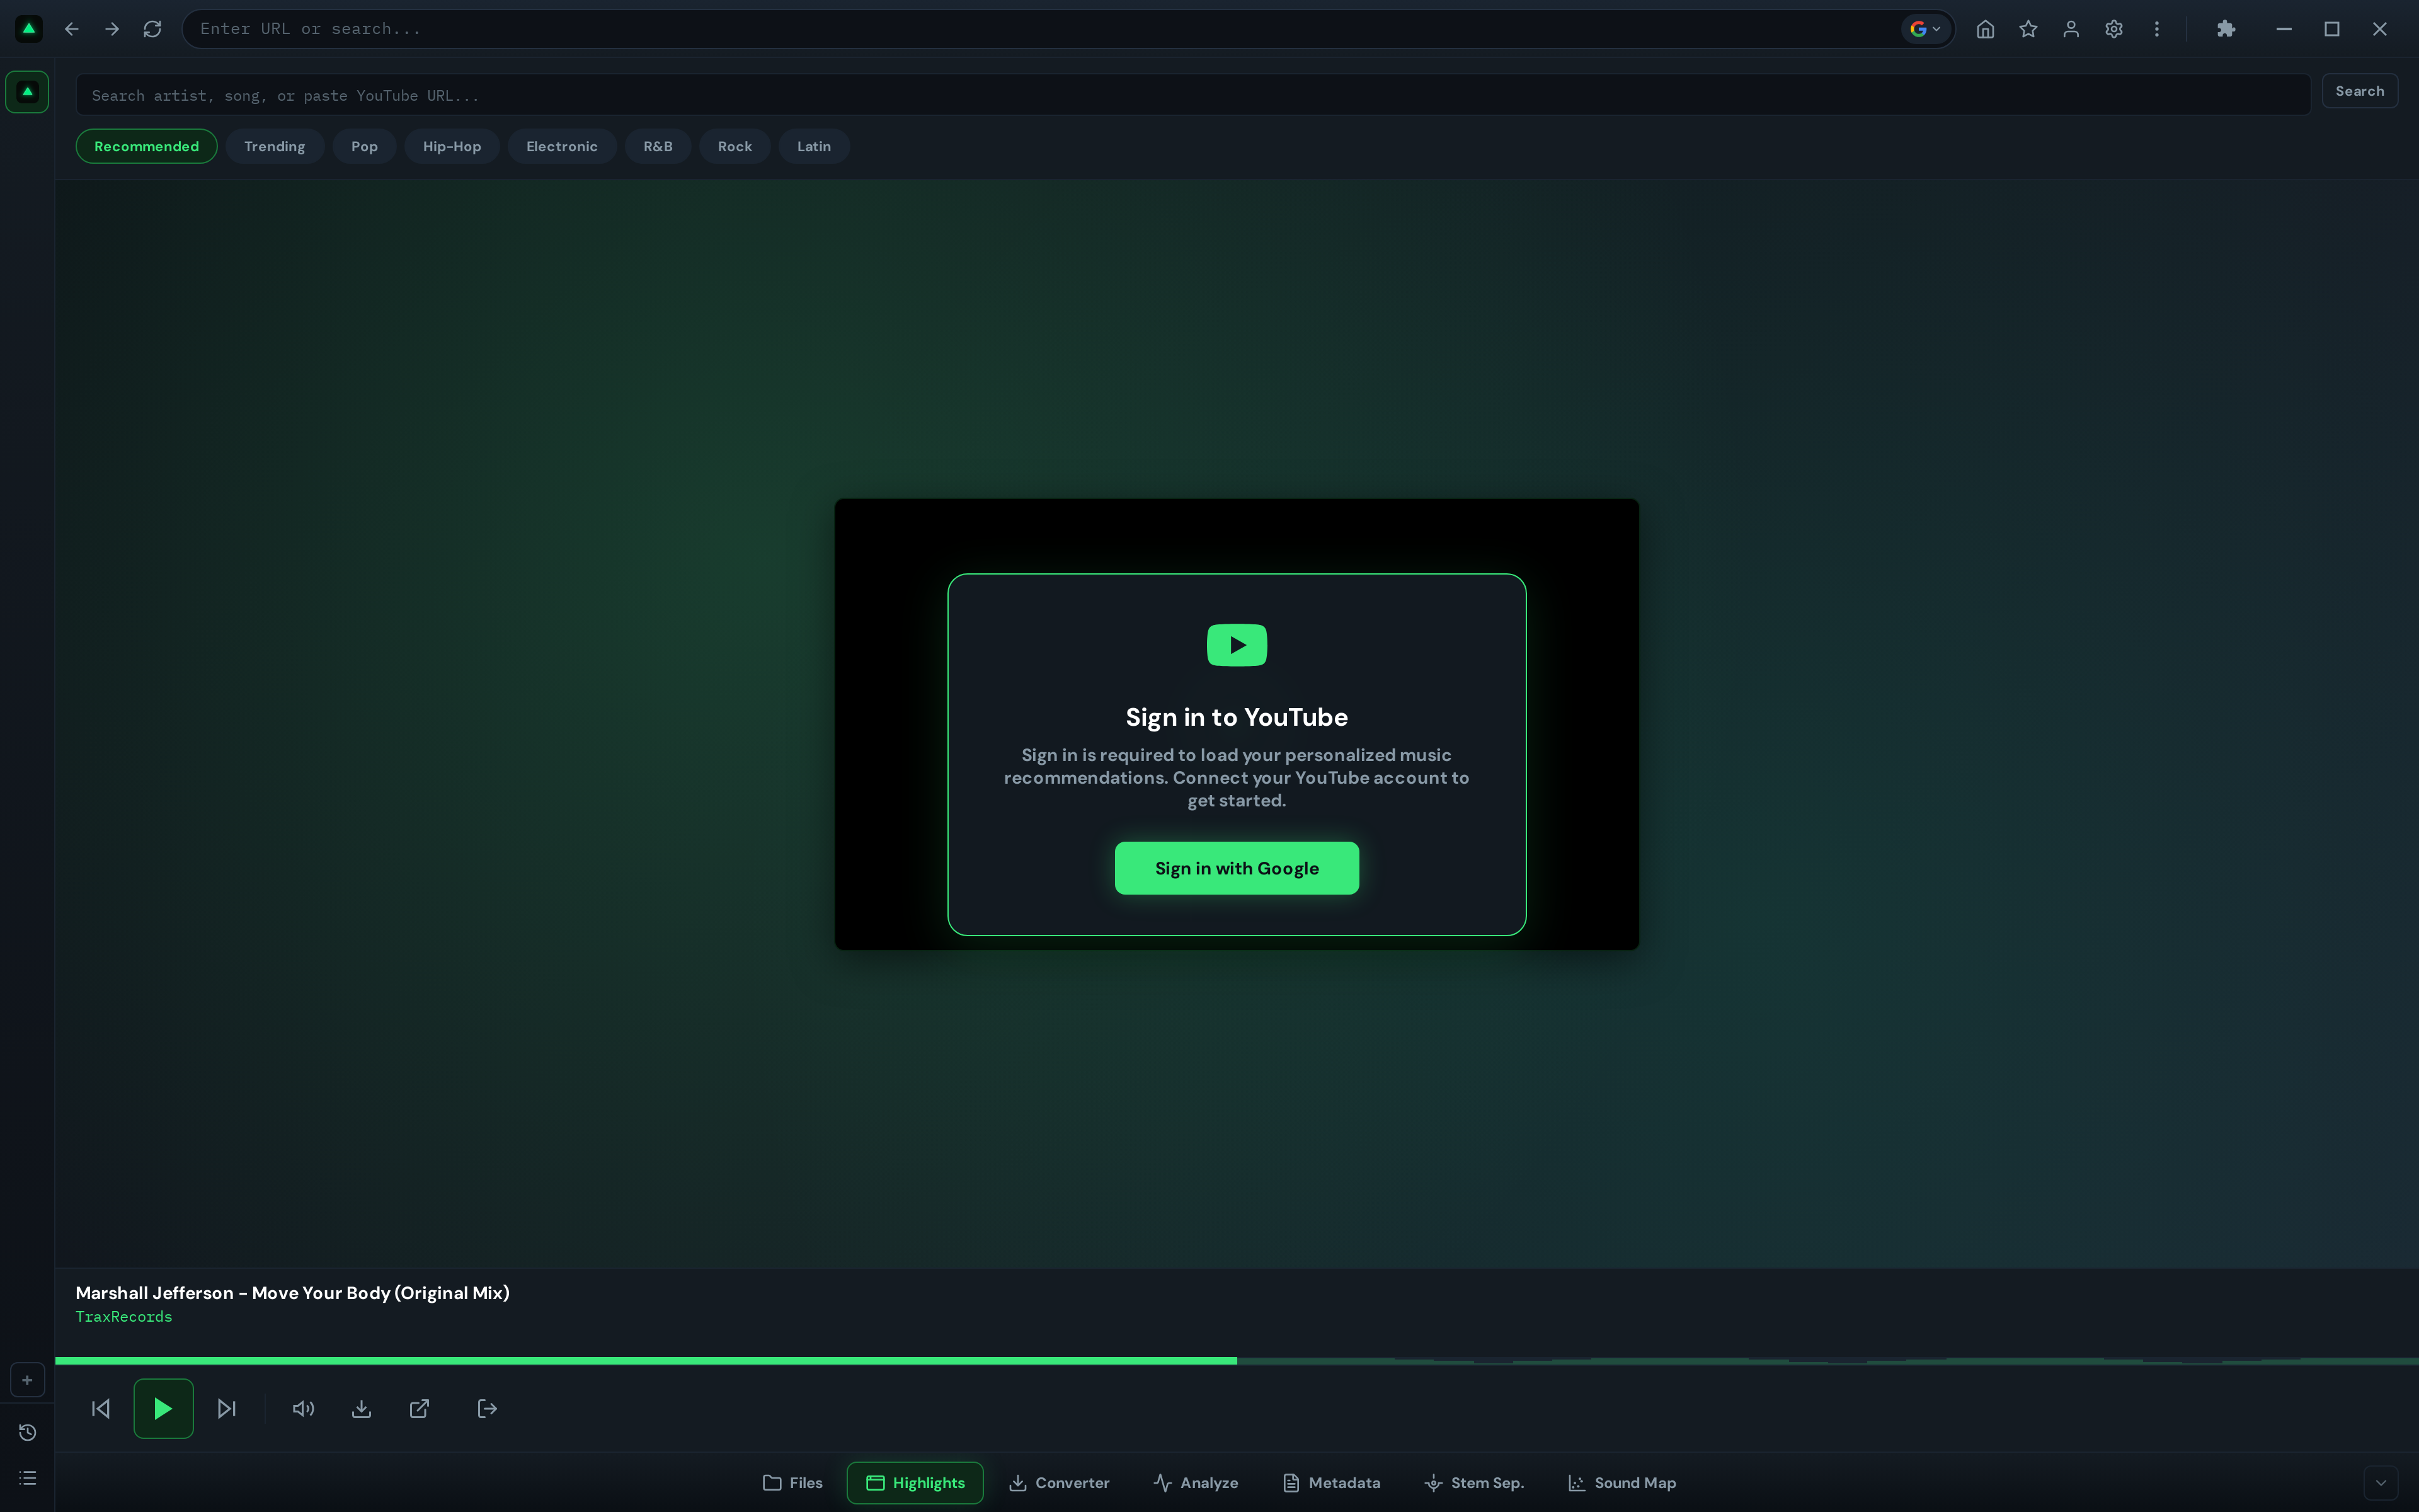Minimize the window

2284,29
